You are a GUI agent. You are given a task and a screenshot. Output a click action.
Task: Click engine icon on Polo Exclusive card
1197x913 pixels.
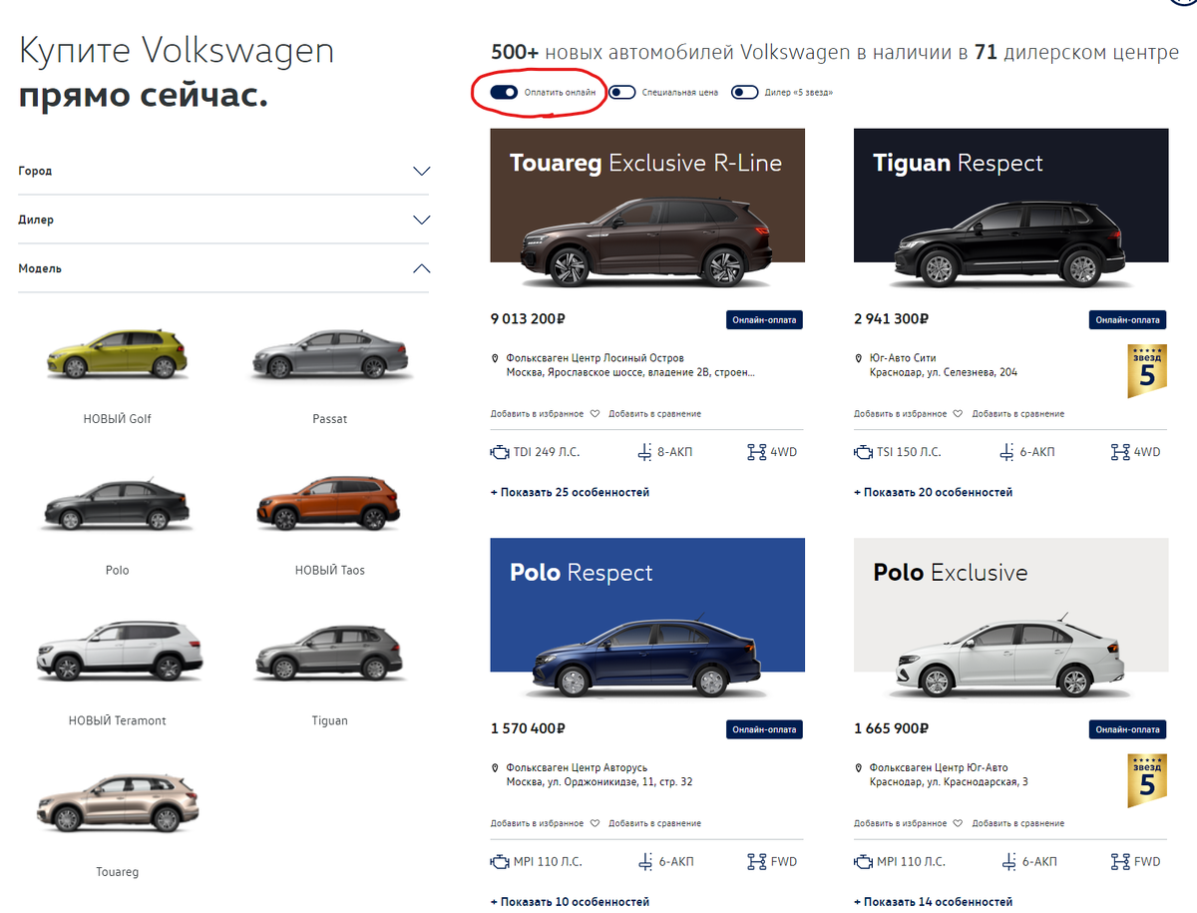[863, 861]
